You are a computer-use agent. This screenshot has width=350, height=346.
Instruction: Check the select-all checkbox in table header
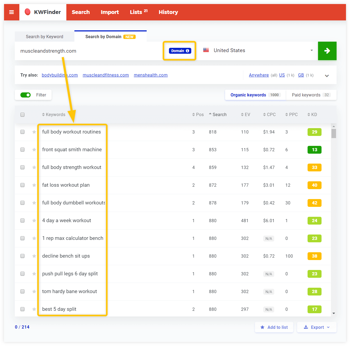23,115
